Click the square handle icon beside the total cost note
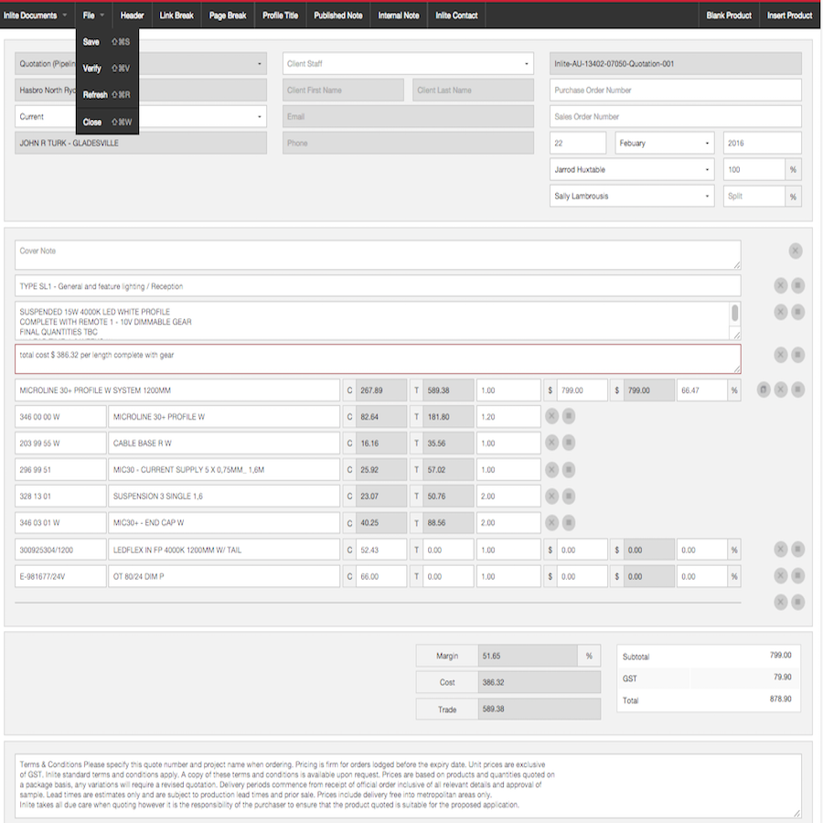823x823 pixels. (x=797, y=355)
